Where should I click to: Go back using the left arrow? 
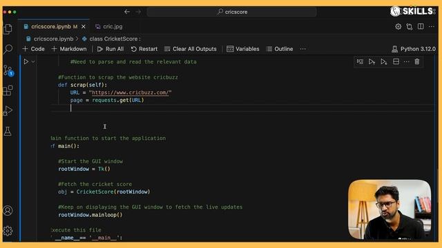click(127, 12)
